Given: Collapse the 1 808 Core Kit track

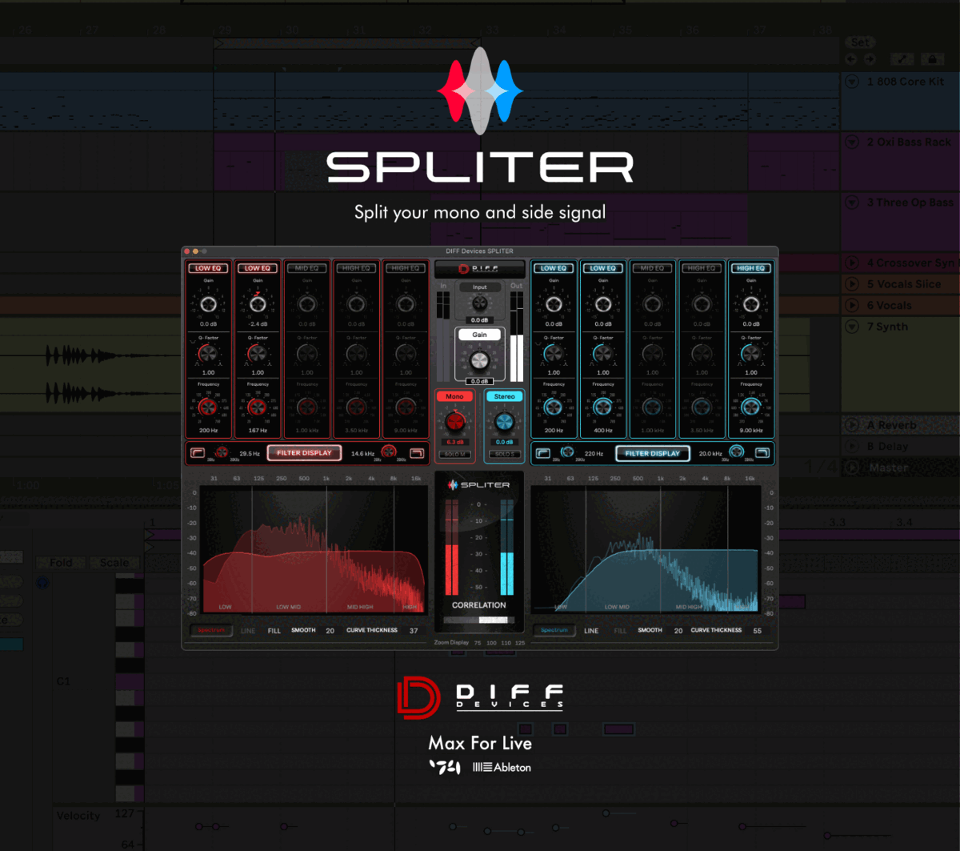Looking at the screenshot, I should pos(851,81).
